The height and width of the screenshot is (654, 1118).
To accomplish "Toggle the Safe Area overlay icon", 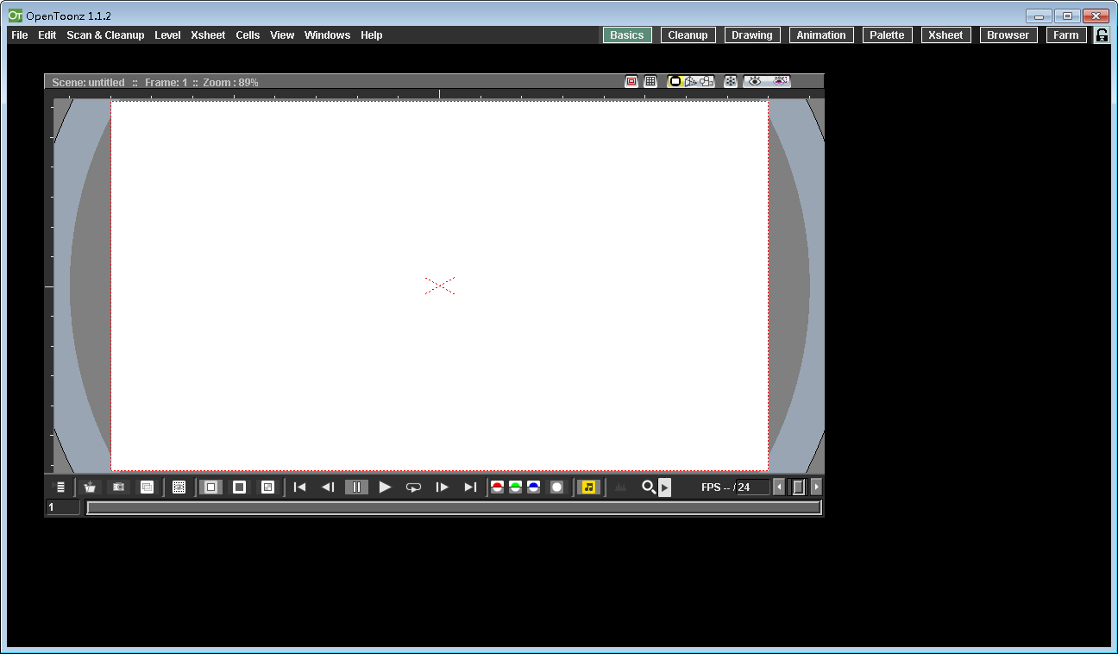I will (x=631, y=81).
